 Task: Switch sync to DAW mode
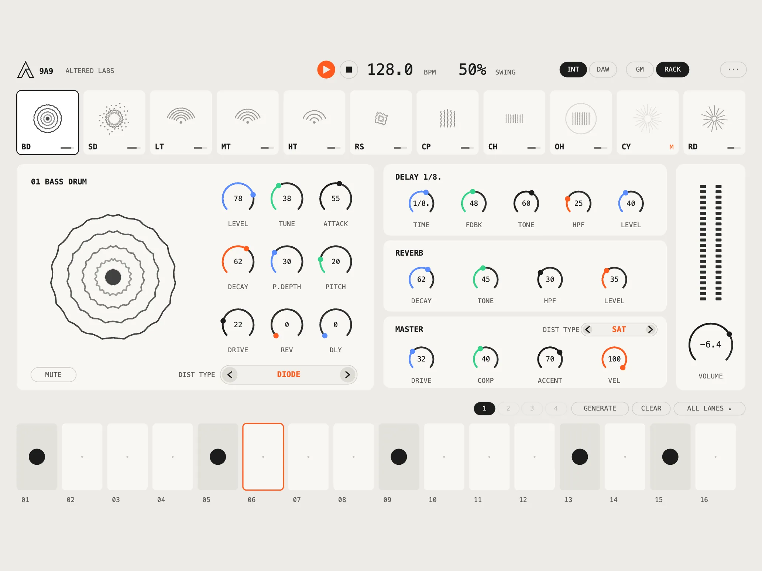tap(603, 70)
